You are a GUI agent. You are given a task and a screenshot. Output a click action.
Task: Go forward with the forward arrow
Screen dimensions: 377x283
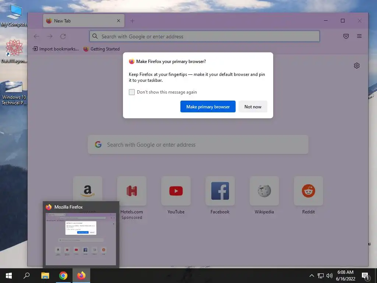tap(50, 36)
